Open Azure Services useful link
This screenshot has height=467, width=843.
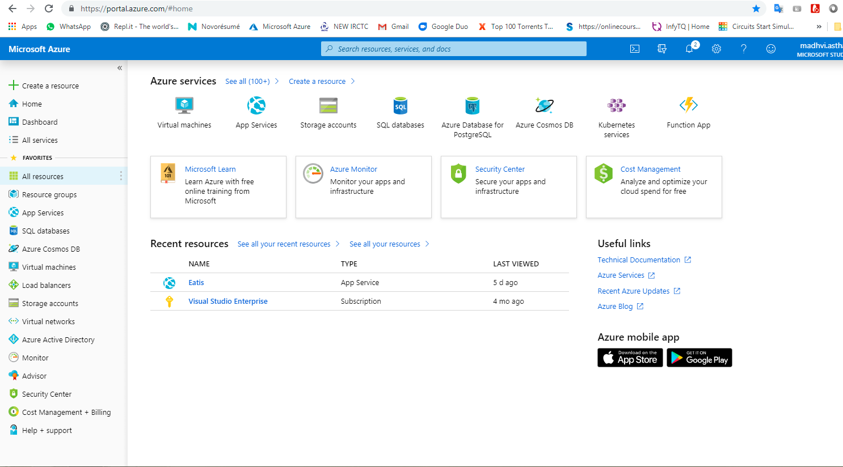[x=621, y=275]
